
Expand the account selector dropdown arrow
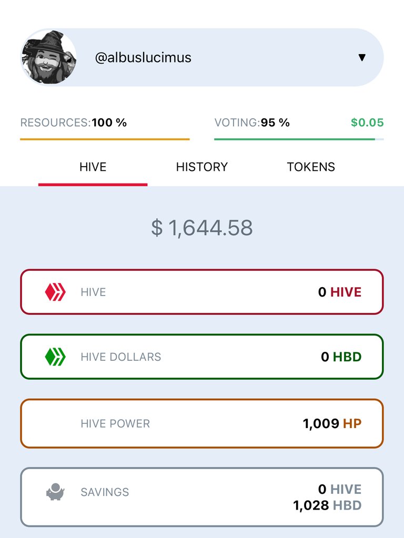pyautogui.click(x=362, y=57)
